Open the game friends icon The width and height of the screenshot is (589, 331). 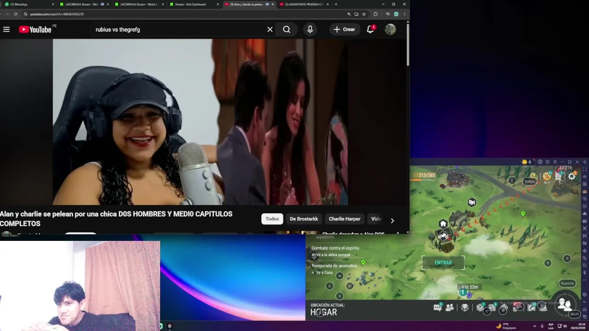click(x=450, y=308)
